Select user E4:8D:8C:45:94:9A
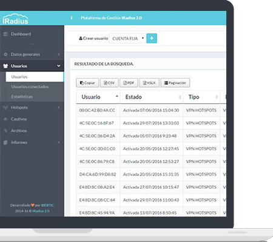 97,213
